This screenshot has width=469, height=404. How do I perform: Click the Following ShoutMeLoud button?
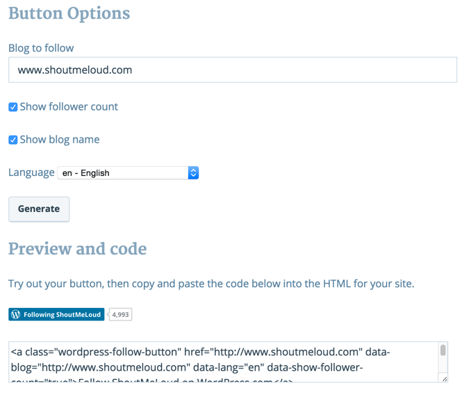tap(56, 314)
